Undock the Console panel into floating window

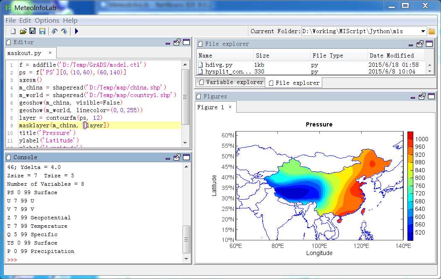[177, 157]
